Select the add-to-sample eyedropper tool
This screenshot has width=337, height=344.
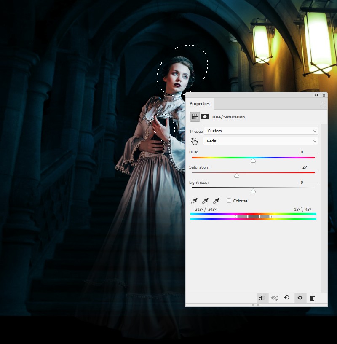(x=206, y=201)
